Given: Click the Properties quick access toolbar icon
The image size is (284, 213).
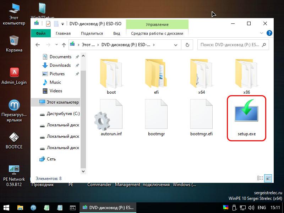Looking at the screenshot, I should [48, 24].
